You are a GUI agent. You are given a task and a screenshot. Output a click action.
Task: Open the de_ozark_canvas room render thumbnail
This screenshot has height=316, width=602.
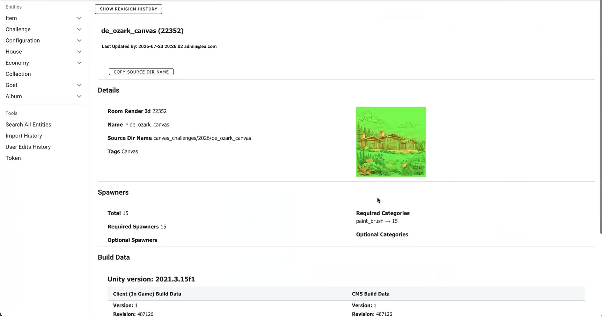[391, 142]
